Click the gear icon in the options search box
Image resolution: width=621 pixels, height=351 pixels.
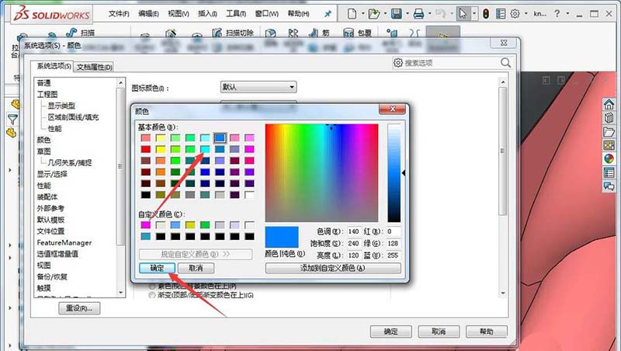[398, 63]
